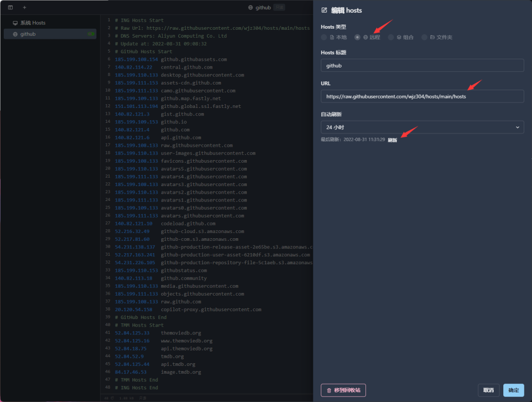Click '# GitHub Hosts End' line
This screenshot has height=402, width=532.
coord(140,317)
